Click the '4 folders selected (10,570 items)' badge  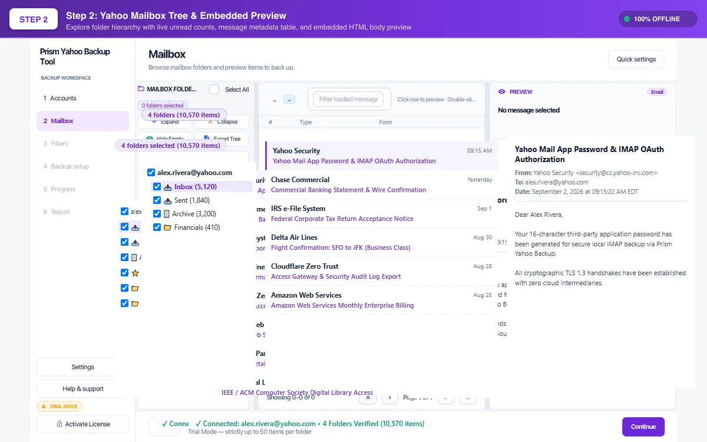tap(170, 146)
